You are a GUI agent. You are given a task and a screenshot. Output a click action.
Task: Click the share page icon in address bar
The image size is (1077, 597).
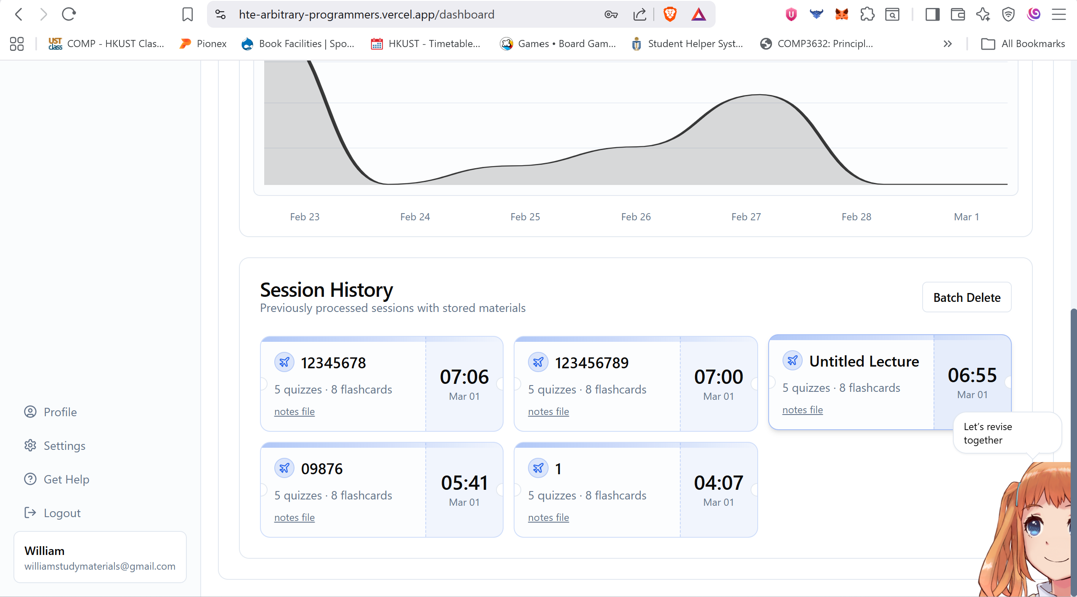click(639, 15)
